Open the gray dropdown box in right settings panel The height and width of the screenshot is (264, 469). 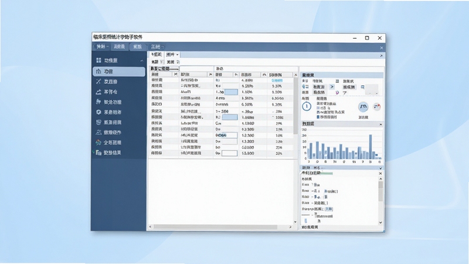(x=372, y=90)
